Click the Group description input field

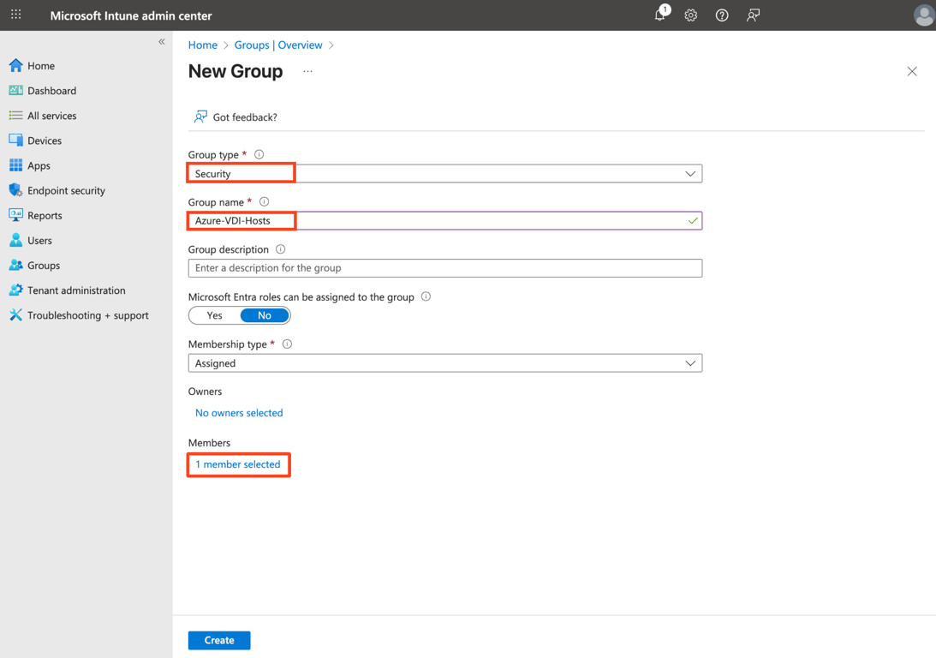(x=444, y=268)
